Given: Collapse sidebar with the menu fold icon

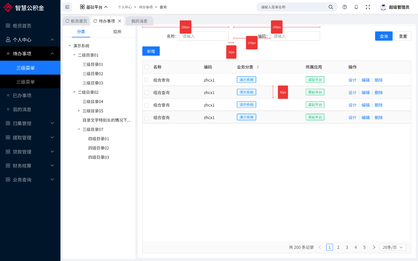Looking at the screenshot, I should [67, 7].
